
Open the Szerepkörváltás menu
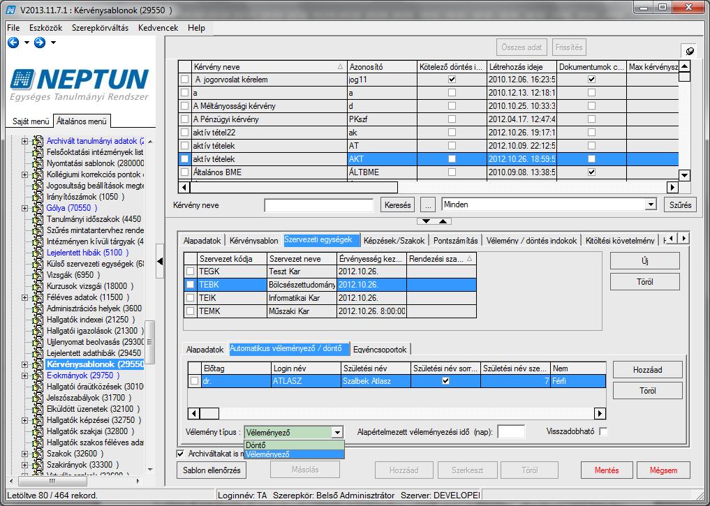(100, 28)
